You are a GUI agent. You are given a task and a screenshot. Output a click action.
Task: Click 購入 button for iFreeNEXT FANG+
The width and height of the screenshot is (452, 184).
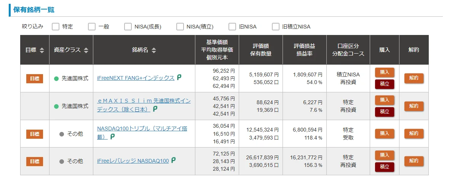click(x=385, y=72)
